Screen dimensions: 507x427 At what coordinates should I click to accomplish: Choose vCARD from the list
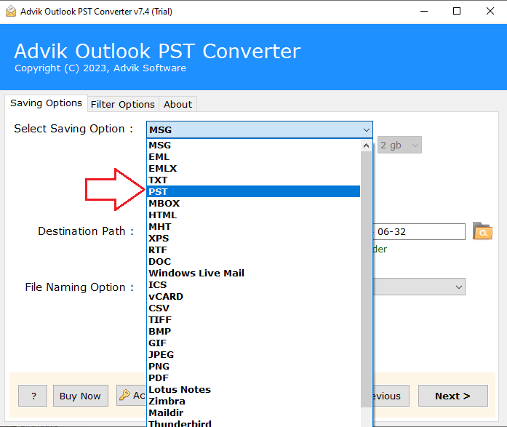coord(253,296)
